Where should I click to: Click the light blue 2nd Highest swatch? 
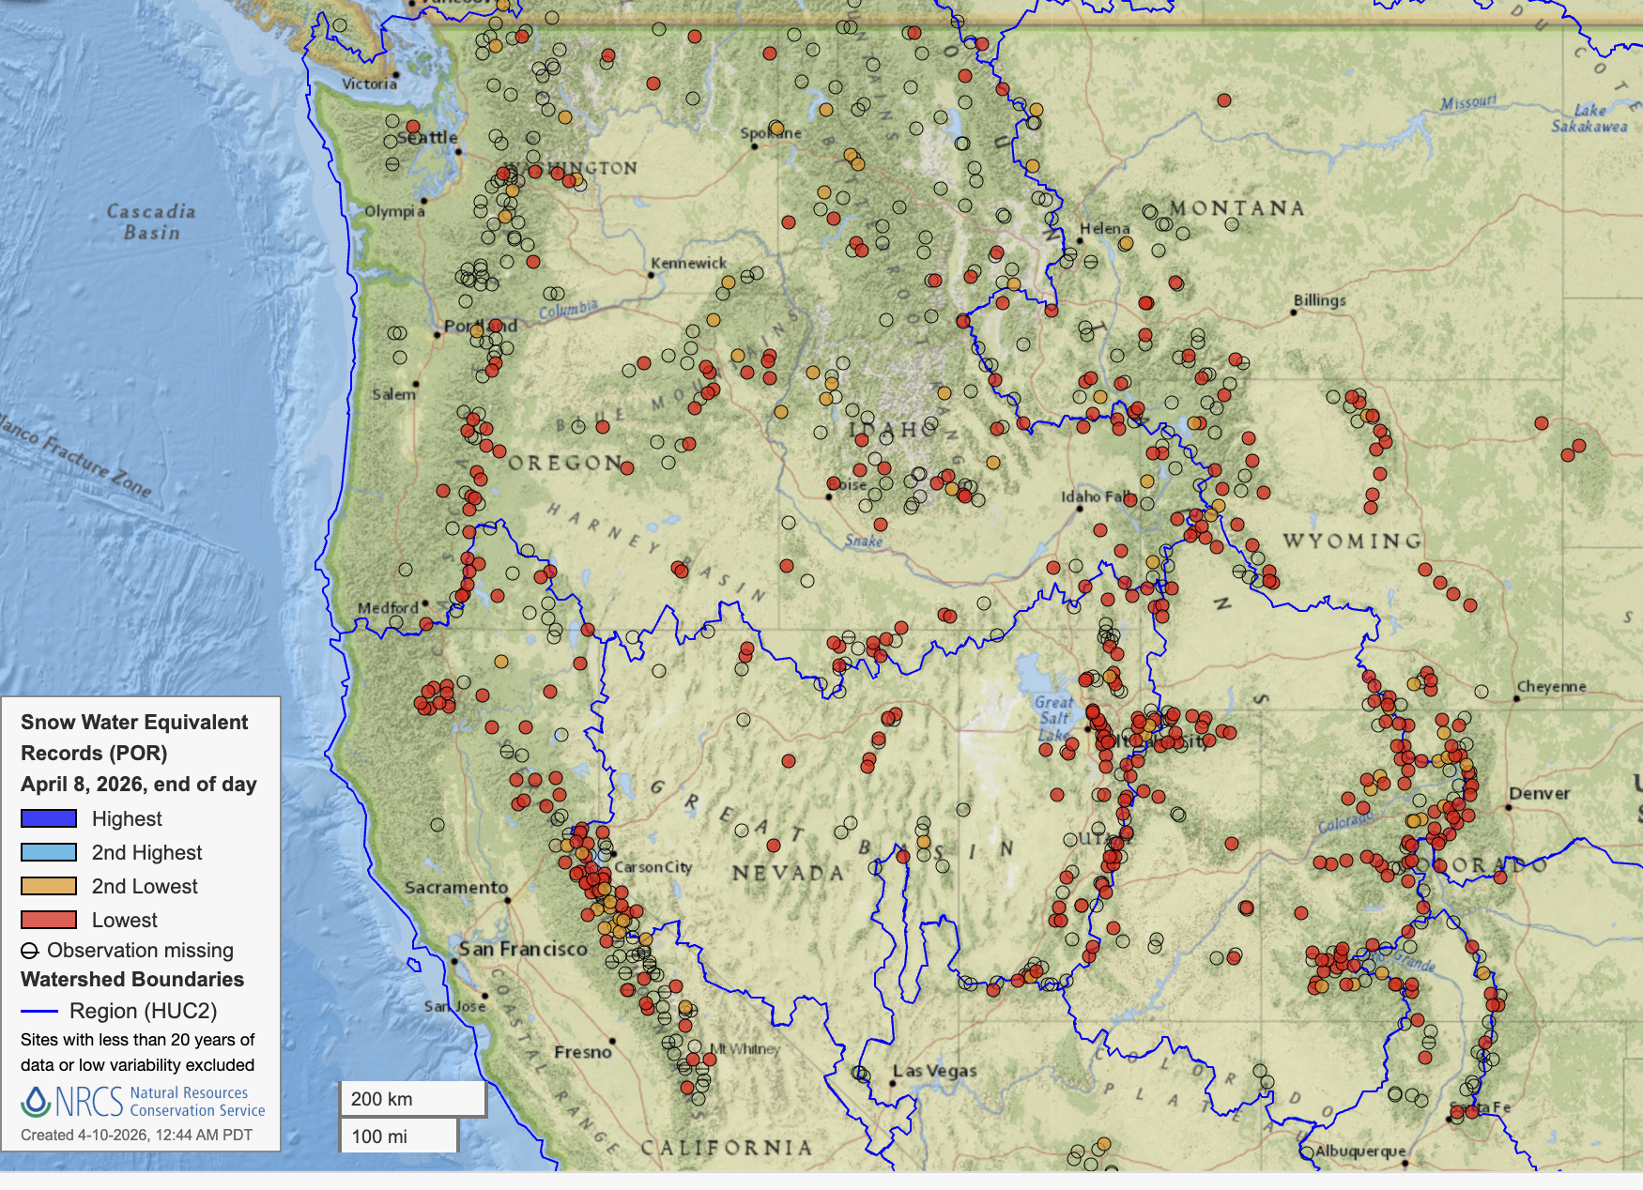(49, 852)
